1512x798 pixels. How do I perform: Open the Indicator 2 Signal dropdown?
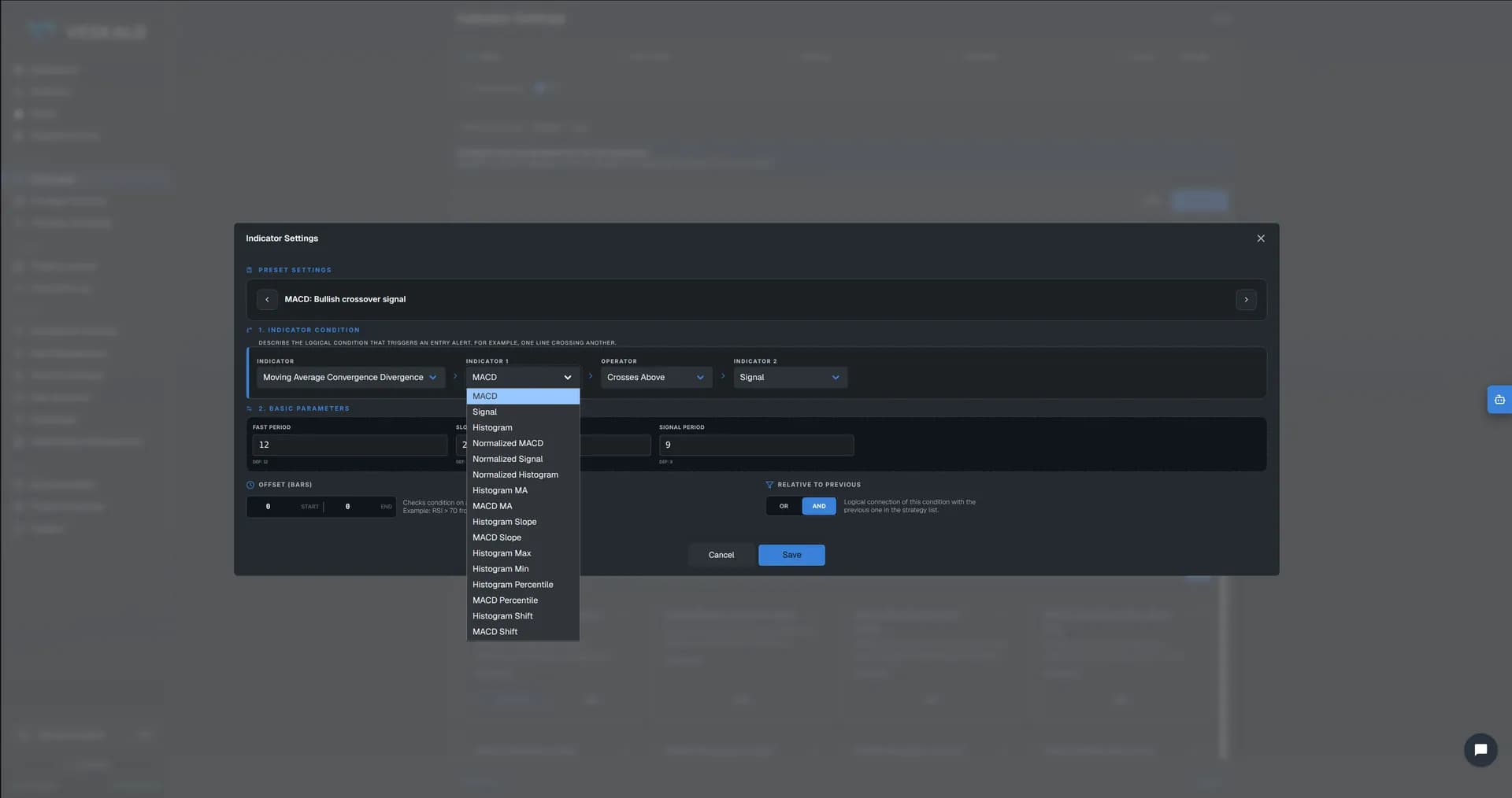(x=790, y=378)
